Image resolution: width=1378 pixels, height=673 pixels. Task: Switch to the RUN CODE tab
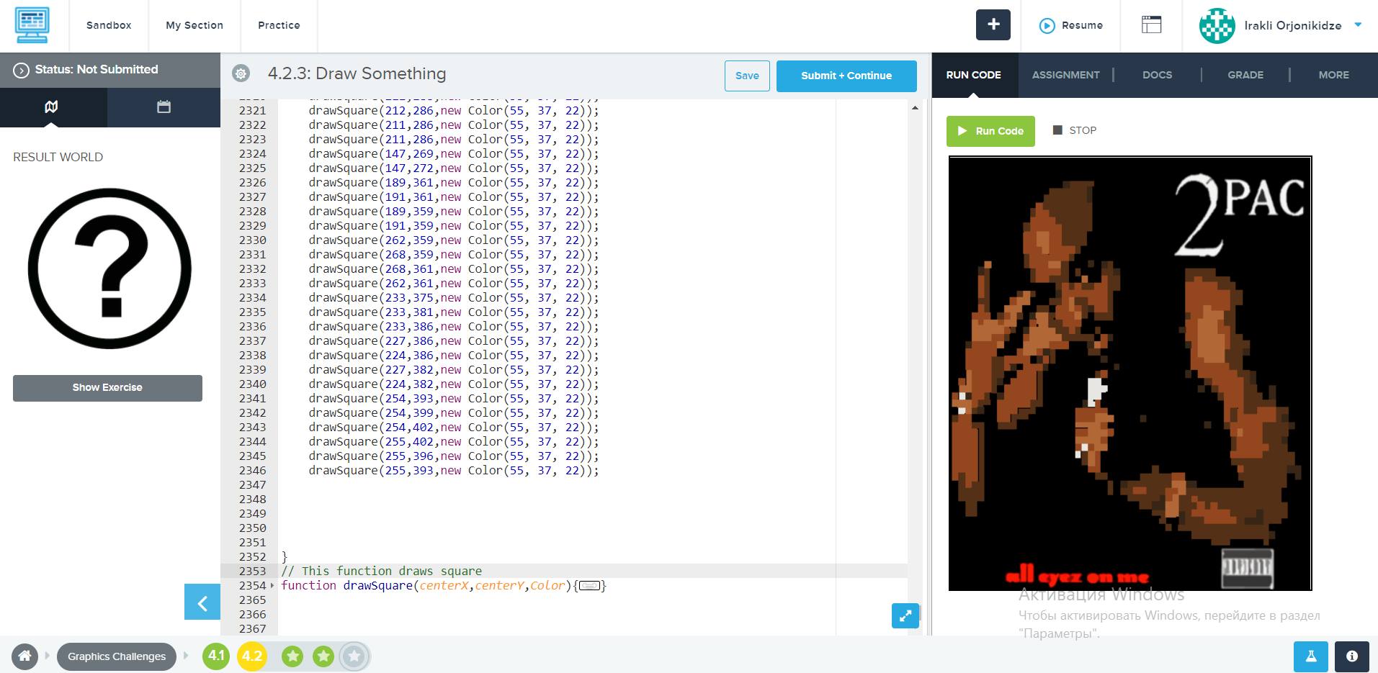coord(974,75)
